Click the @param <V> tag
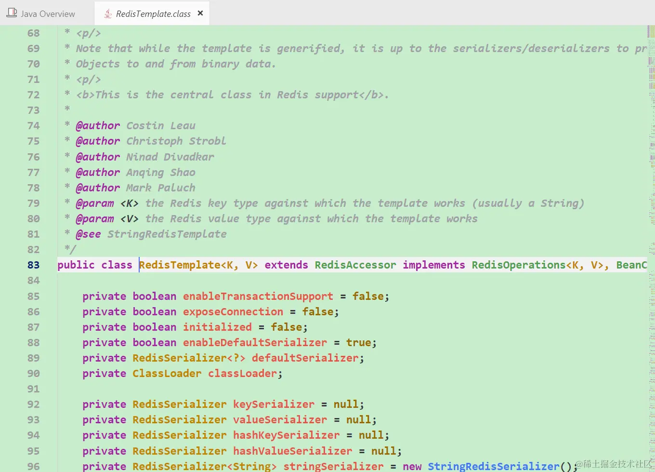Image resolution: width=655 pixels, height=472 pixels. coord(107,218)
